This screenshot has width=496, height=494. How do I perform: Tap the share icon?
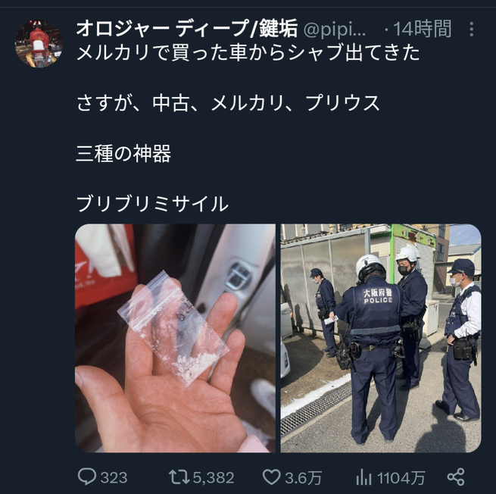[x=456, y=477]
